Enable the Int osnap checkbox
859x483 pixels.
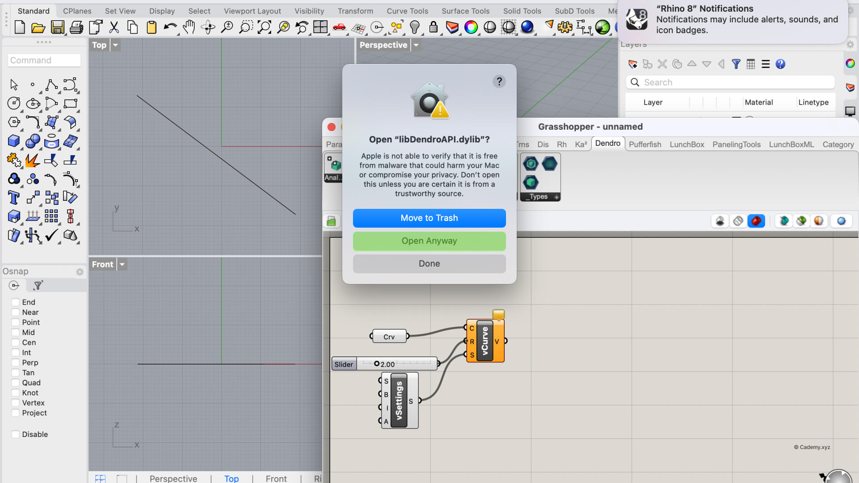pos(15,352)
